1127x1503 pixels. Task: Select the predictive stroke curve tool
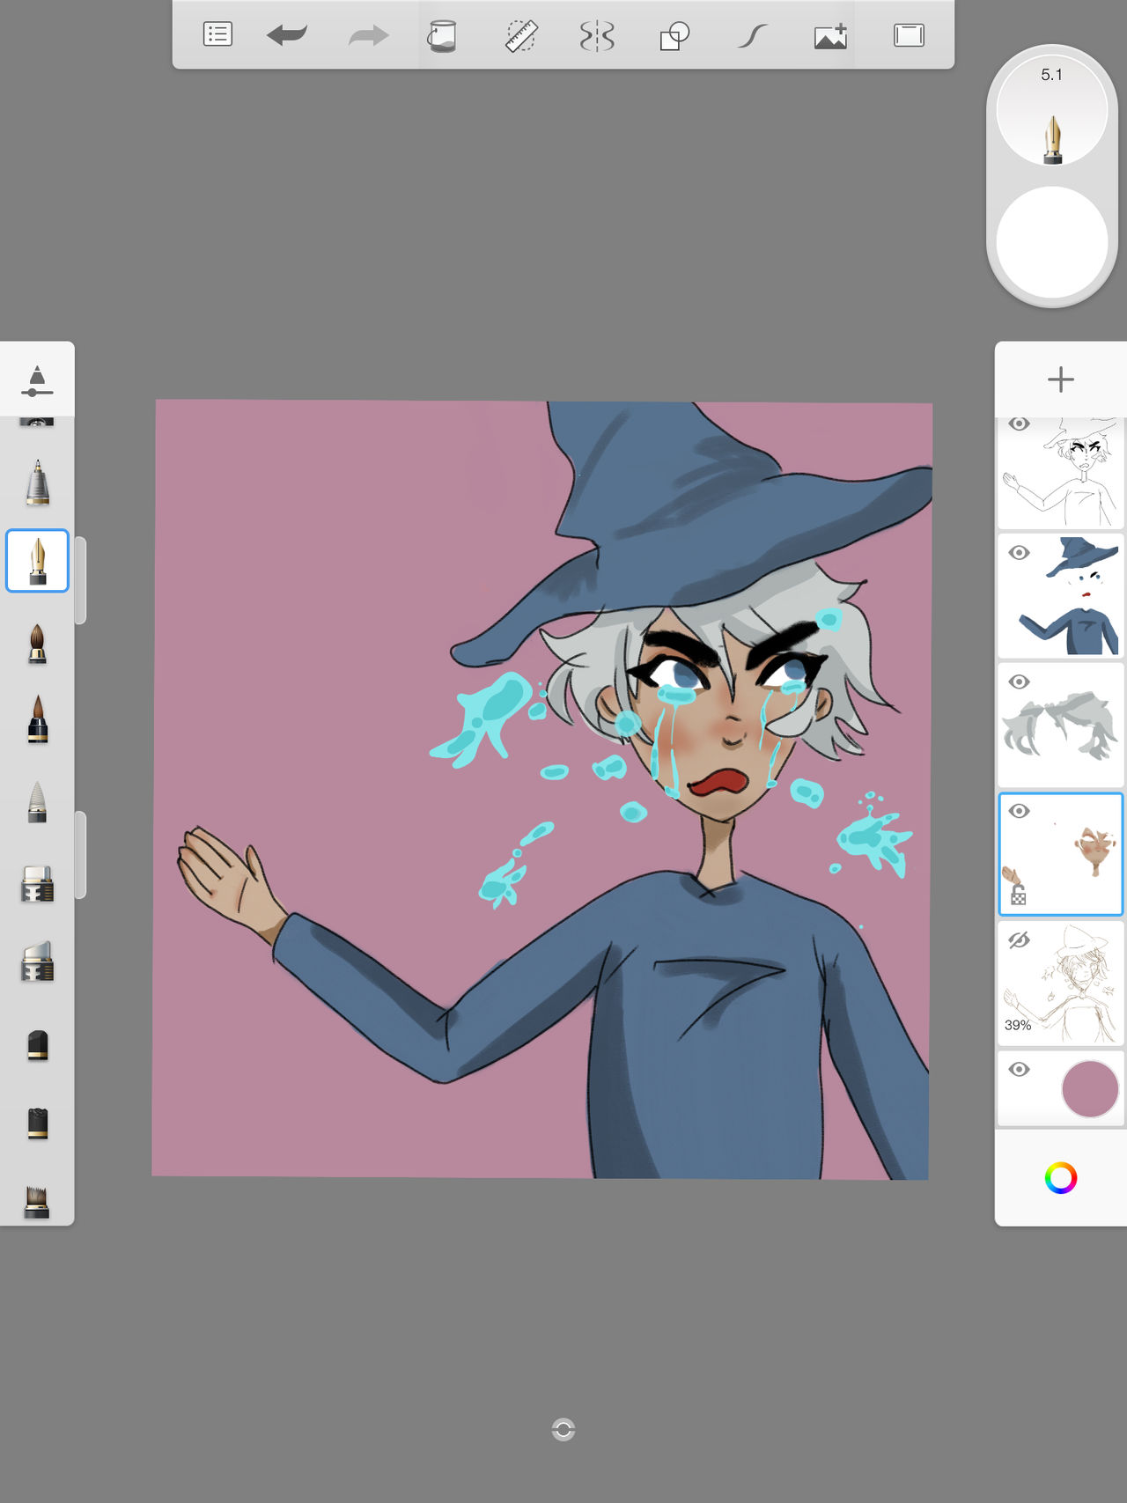click(752, 36)
